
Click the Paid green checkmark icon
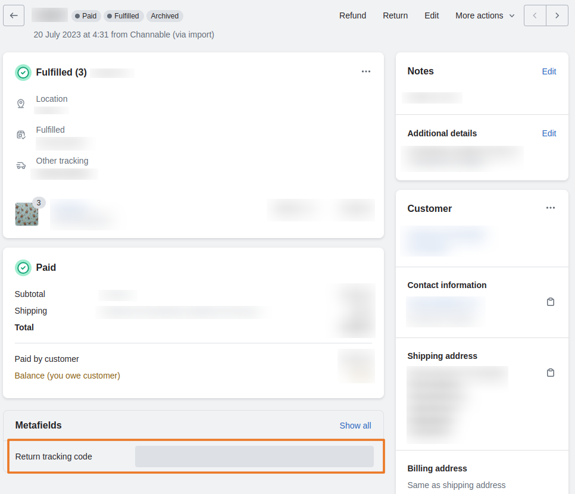click(23, 268)
